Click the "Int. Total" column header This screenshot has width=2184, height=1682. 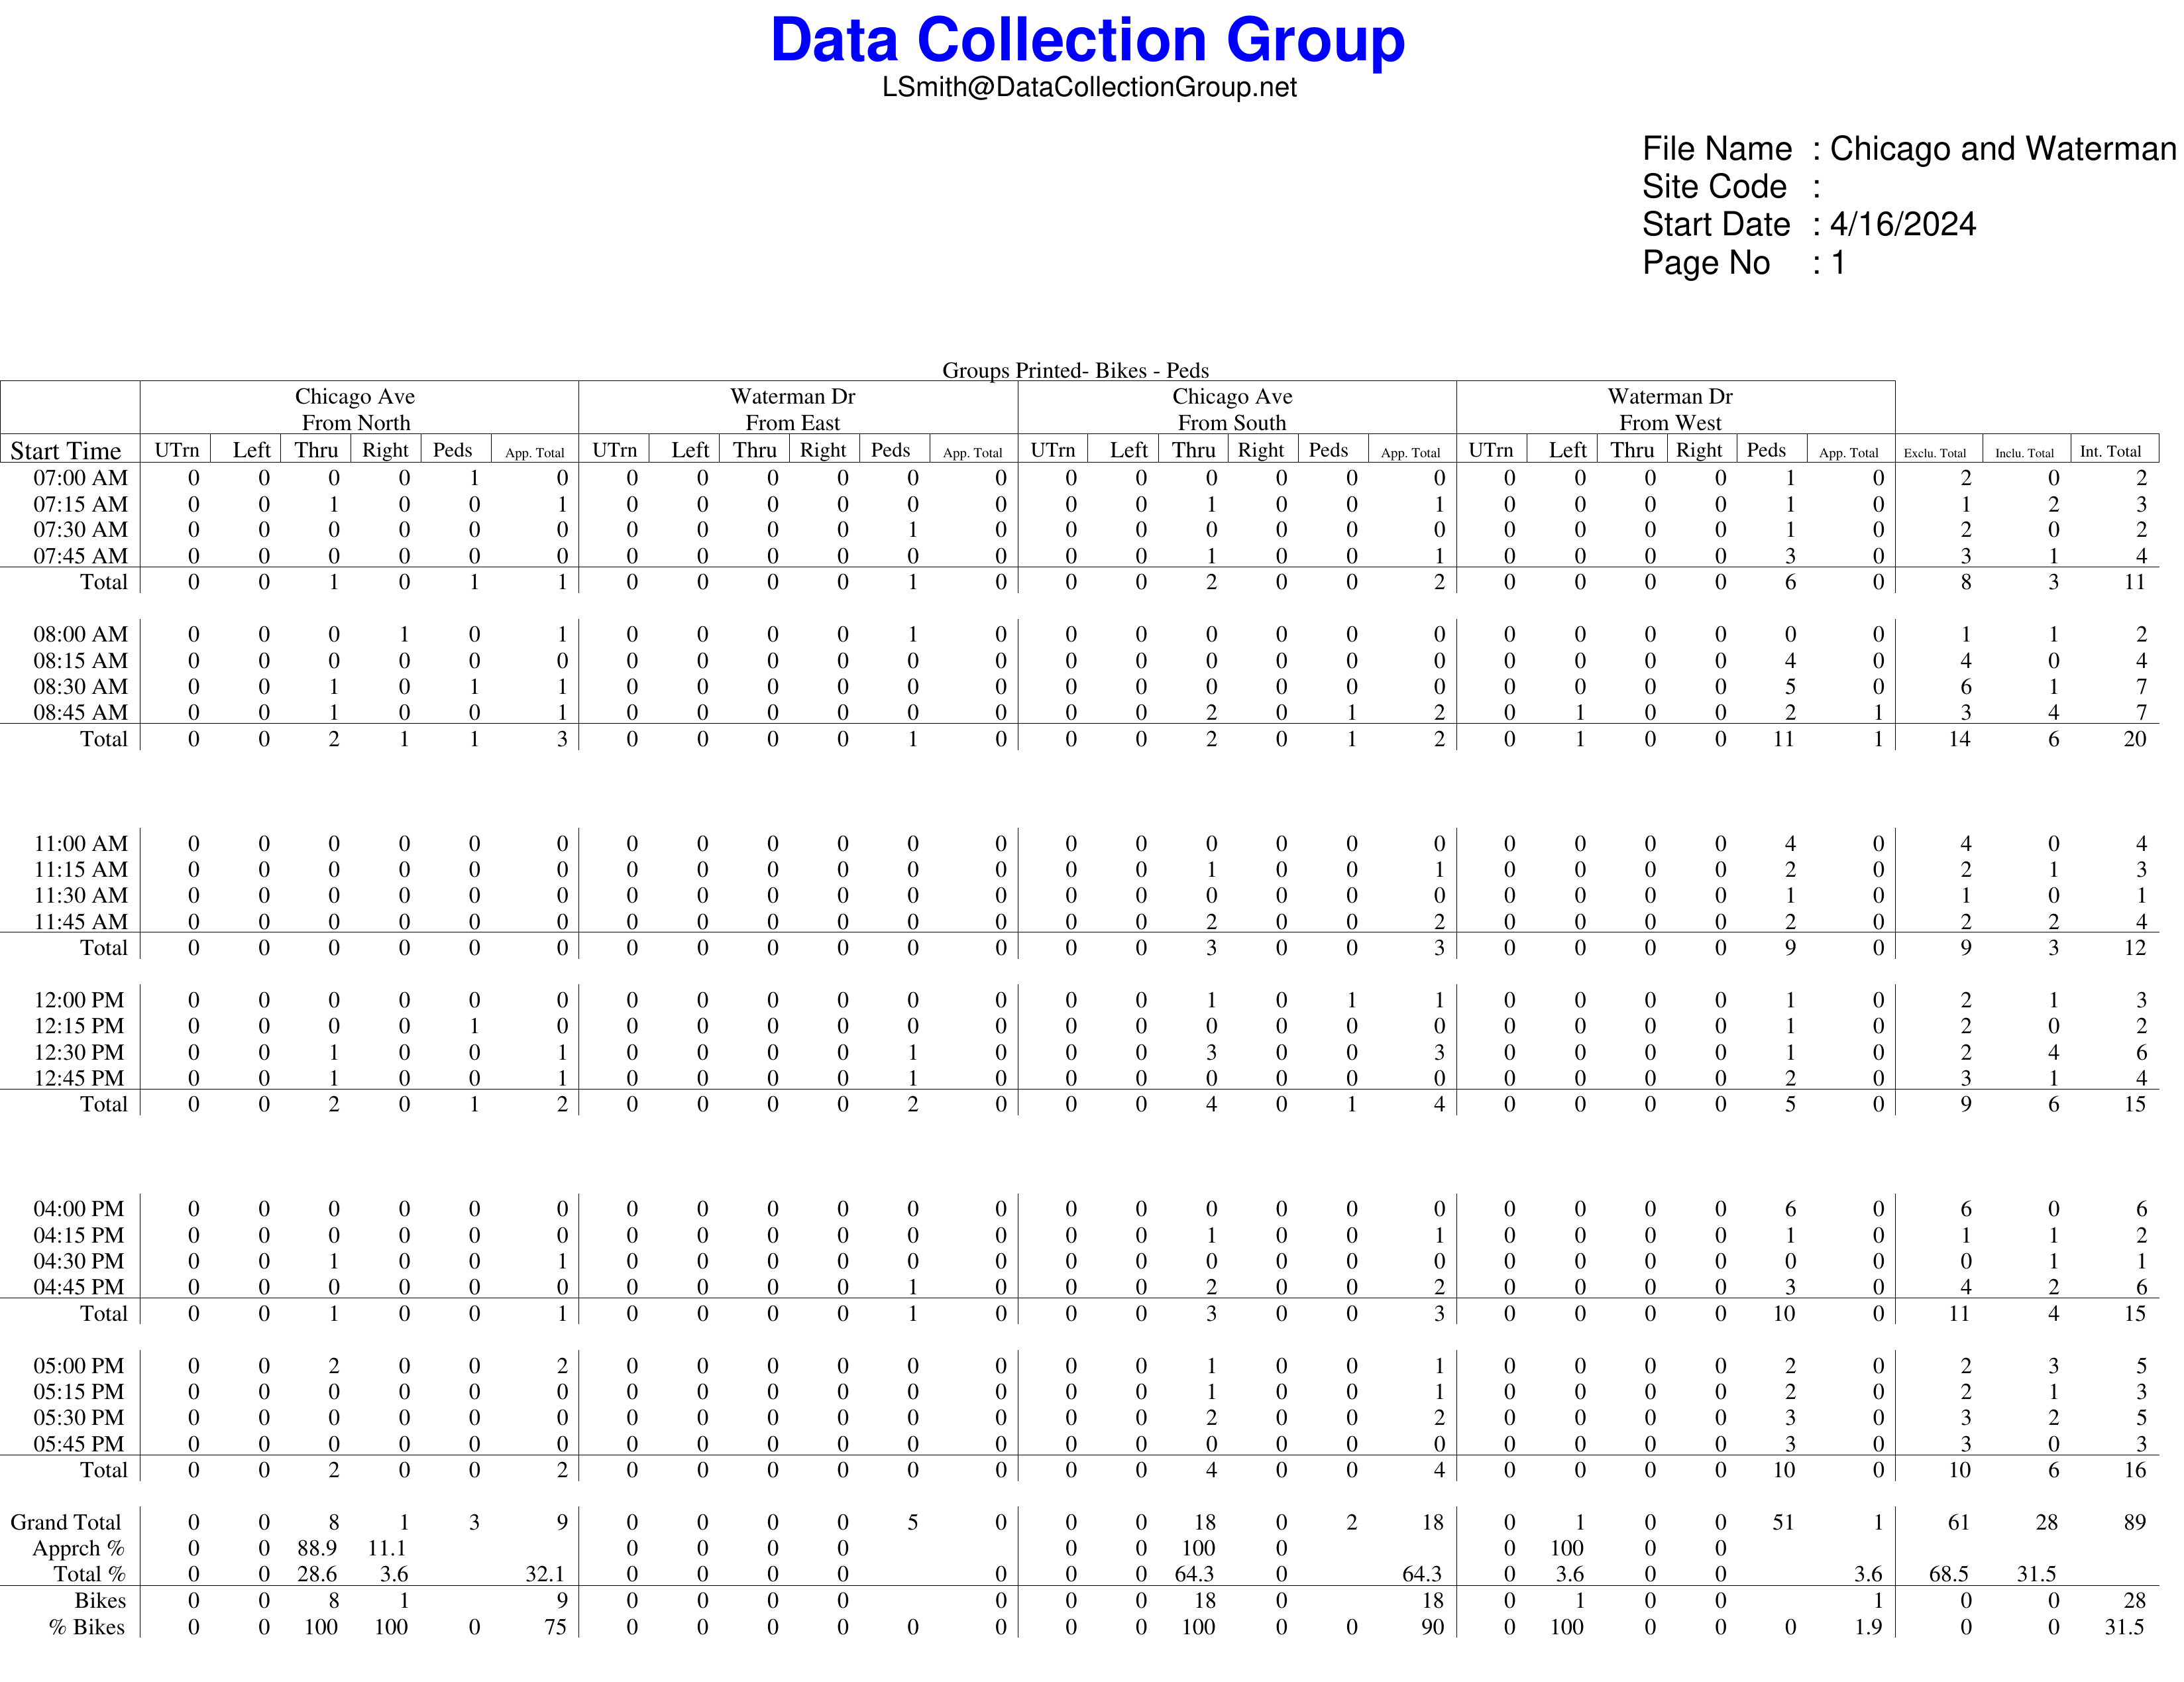[x=2111, y=452]
